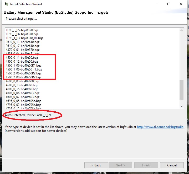
Task: Select 1E9B_1_03-bq78350_R1.bqz target
Action: click(x=24, y=38)
